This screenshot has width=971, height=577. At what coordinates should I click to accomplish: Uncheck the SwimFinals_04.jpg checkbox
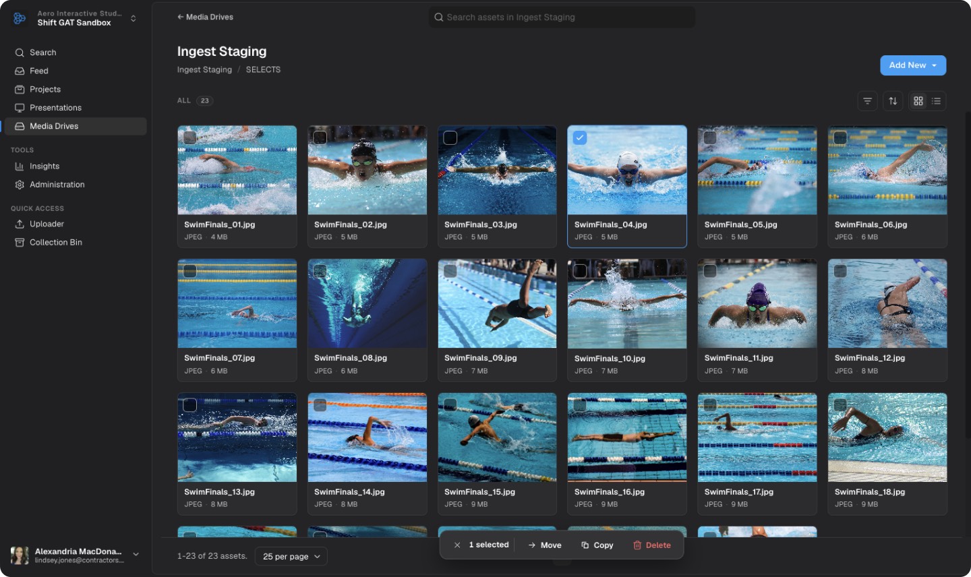[x=580, y=138]
